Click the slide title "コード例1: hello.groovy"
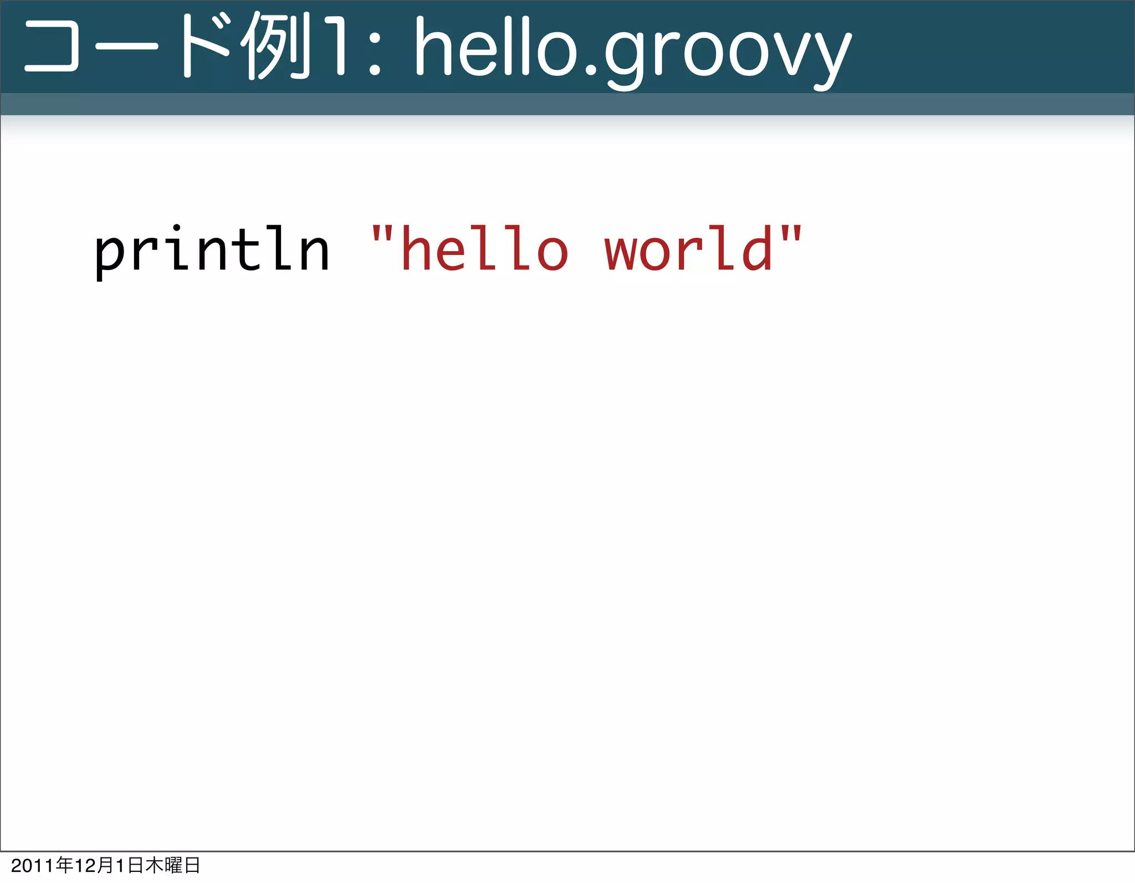The image size is (1135, 883). coord(438,50)
